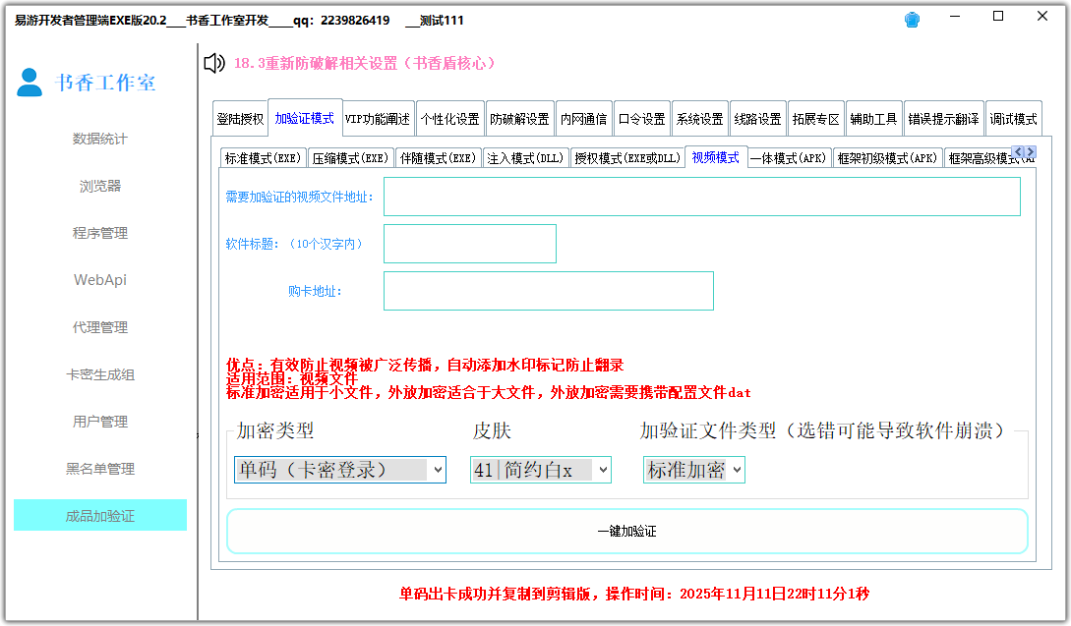1071x626 pixels.
Task: Click the blue user avatar in the sidebar
Action: (x=30, y=84)
